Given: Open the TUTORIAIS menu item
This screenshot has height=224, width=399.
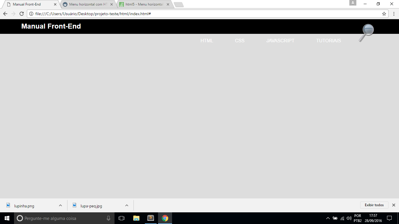Looking at the screenshot, I should click(x=329, y=41).
